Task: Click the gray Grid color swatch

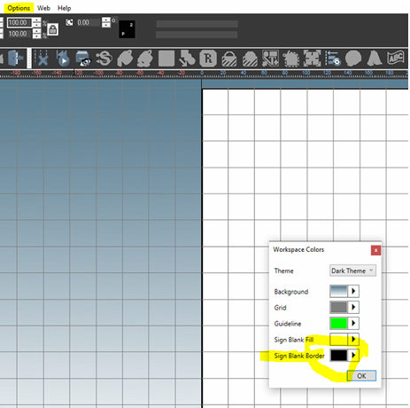Action: click(338, 307)
